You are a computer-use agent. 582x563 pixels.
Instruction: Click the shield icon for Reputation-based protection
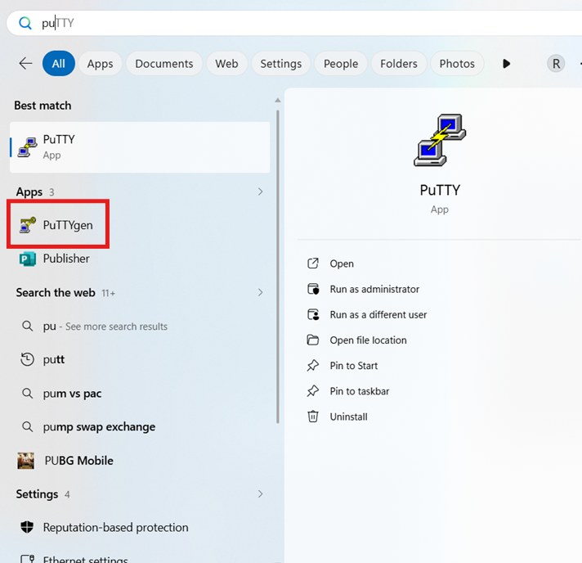tap(27, 527)
